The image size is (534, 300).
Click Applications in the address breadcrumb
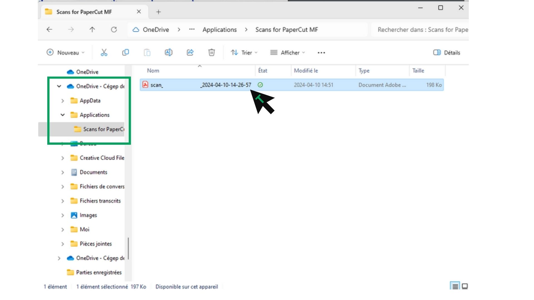point(219,30)
